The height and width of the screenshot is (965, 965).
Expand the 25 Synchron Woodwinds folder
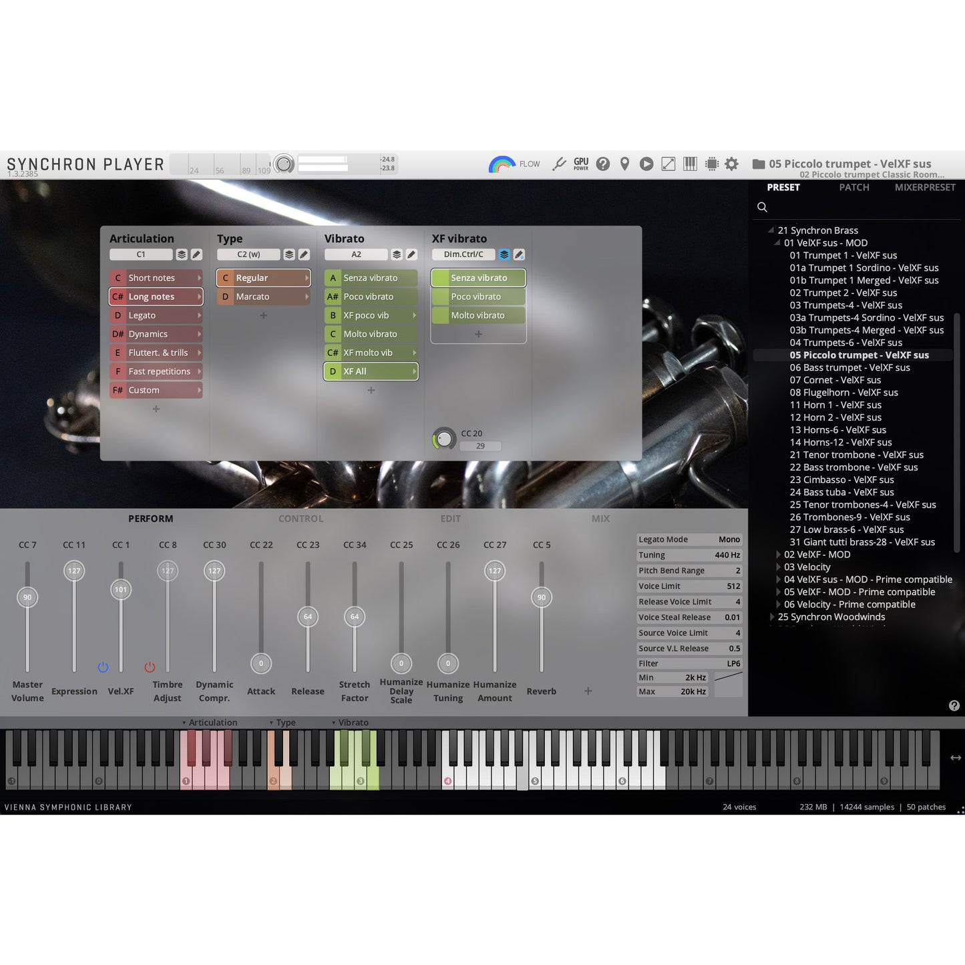(x=772, y=617)
